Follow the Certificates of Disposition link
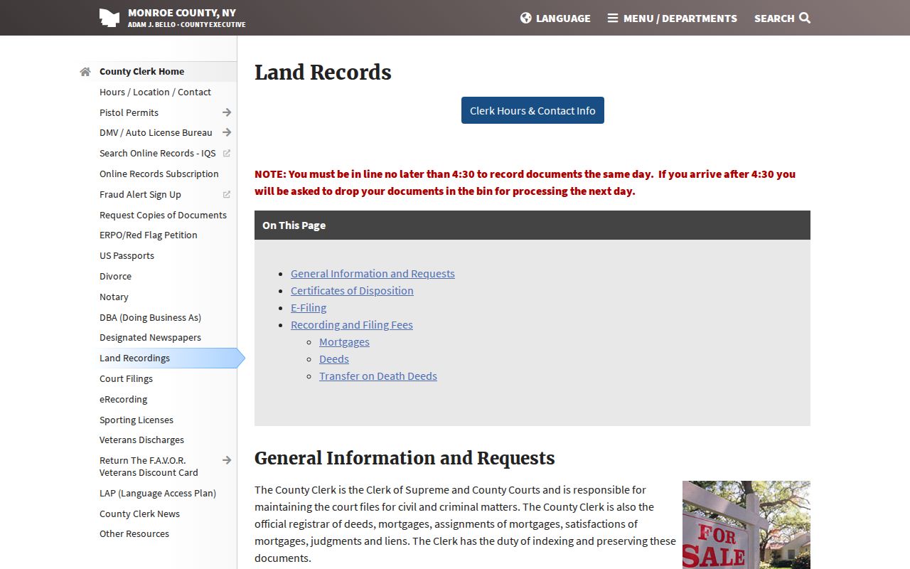Image resolution: width=910 pixels, height=569 pixels. pos(352,290)
